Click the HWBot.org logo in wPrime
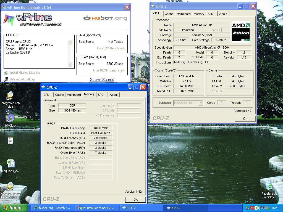283x212 pixels. [x=105, y=18]
